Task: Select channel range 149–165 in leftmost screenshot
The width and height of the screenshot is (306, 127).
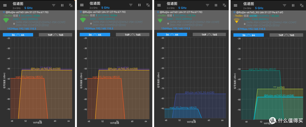Action: point(56,35)
